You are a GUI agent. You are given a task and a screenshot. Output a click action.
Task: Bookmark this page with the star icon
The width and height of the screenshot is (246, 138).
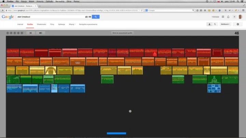pos(197,10)
